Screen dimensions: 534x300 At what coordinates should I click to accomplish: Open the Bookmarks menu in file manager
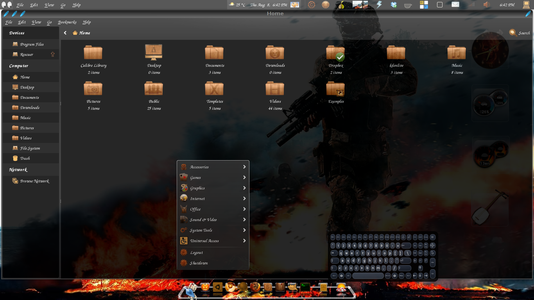click(67, 22)
